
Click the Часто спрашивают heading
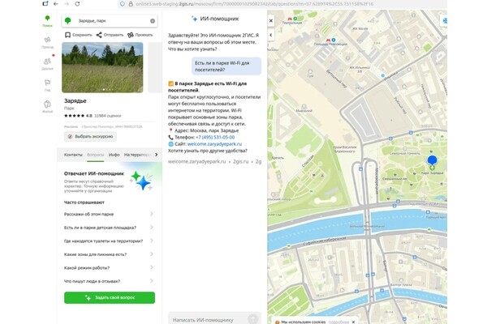pos(84,202)
